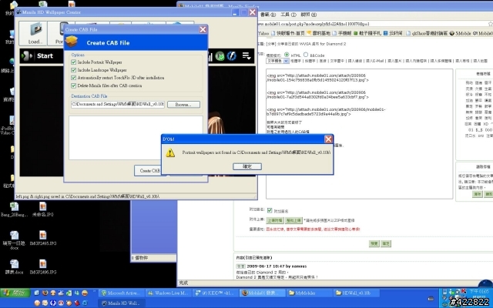Click the 預覽 preview button in the post form
Viewport: 493px width, 308px height.
coord(374,243)
